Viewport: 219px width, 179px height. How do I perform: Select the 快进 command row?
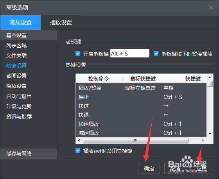click(141, 106)
